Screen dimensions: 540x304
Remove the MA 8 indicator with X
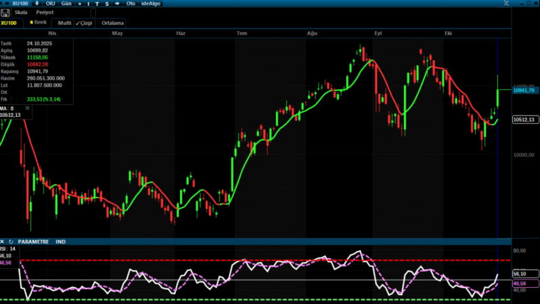click(x=28, y=107)
